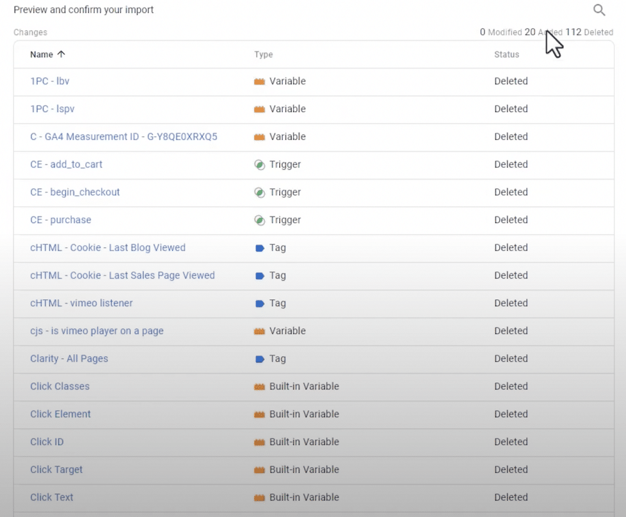The height and width of the screenshot is (517, 626).
Task: Click the Trigger icon beside CE - add_to_cart
Action: coord(259,165)
